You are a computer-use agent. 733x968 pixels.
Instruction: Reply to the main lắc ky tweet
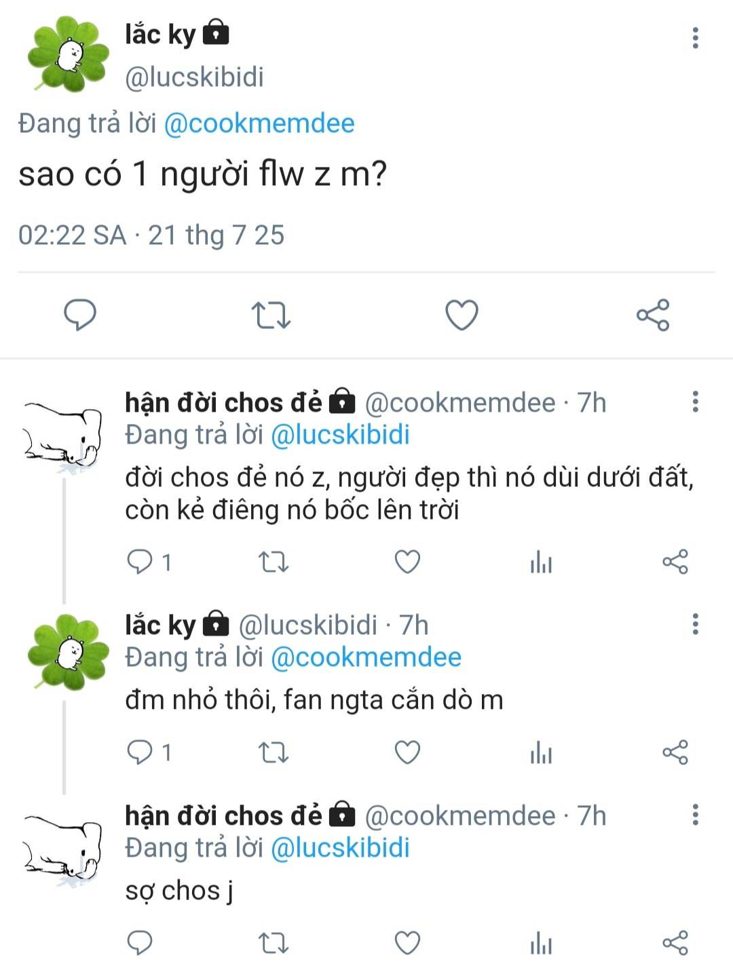pos(80,315)
